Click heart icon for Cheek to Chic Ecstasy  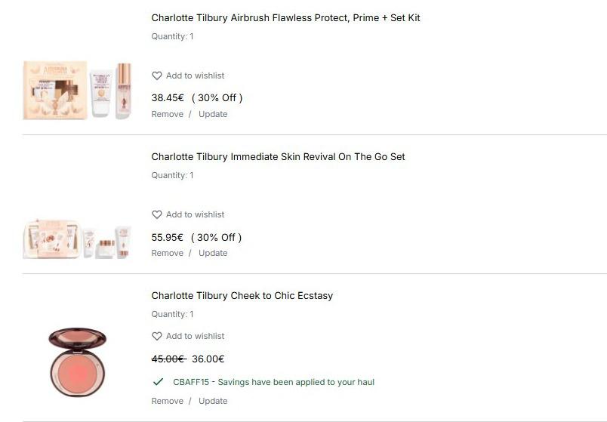point(157,336)
